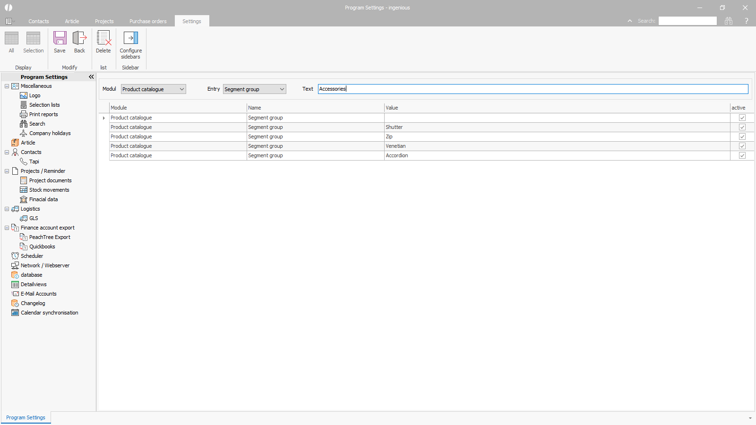Open the Entry dropdown Segment group
Image resolution: width=756 pixels, height=425 pixels.
pyautogui.click(x=254, y=89)
